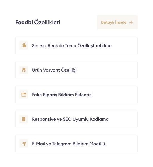This screenshot has width=153, height=167.
Task: Open the email Telegram notification card
Action: click(76, 144)
